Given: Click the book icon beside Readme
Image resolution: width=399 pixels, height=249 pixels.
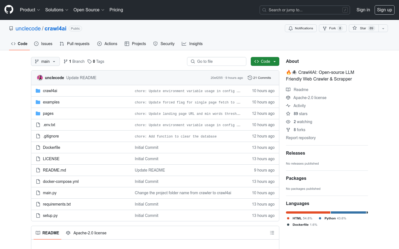Looking at the screenshot, I should [288, 90].
